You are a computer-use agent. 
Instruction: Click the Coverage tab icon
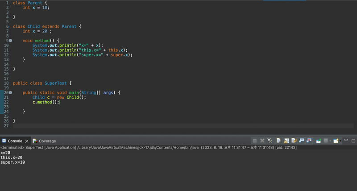pyautogui.click(x=35, y=141)
